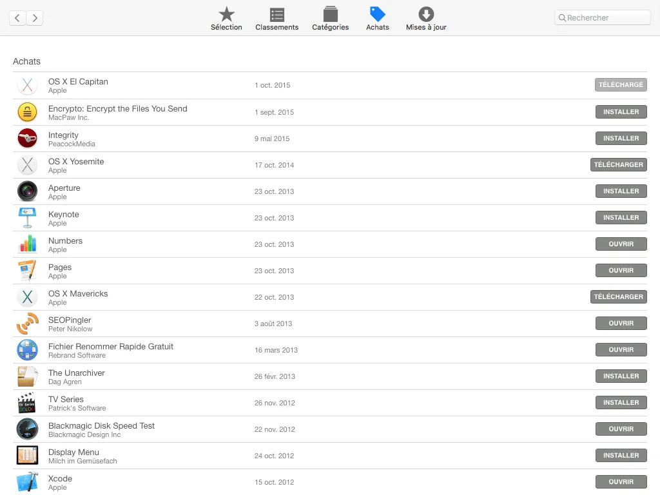Click the OS X Mavericks icon
The height and width of the screenshot is (495, 660).
pyautogui.click(x=27, y=297)
